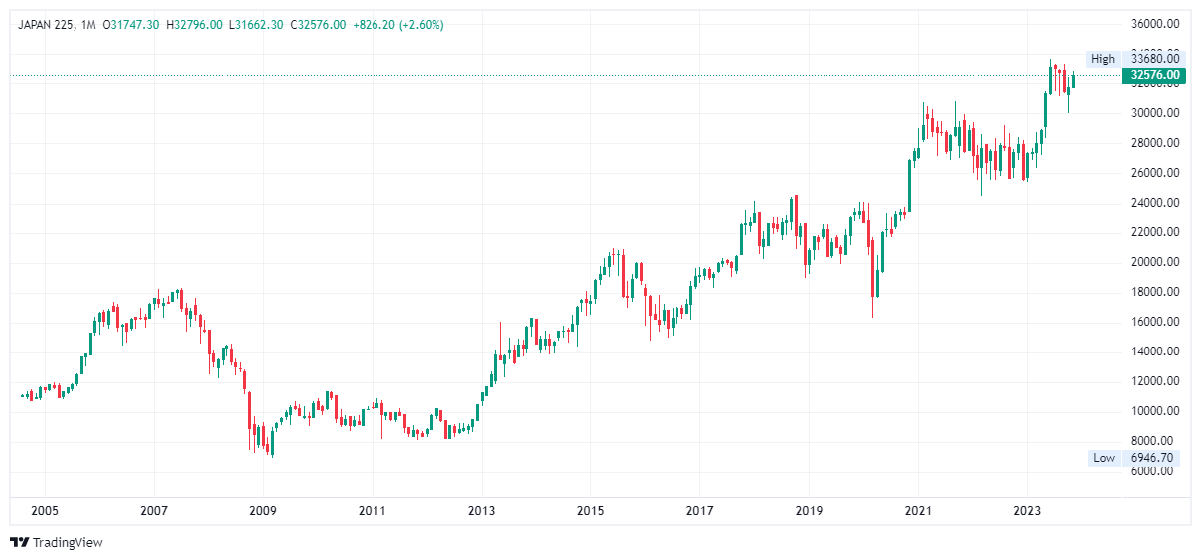Click the TradingView logo icon
The image size is (1201, 560).
[x=19, y=542]
